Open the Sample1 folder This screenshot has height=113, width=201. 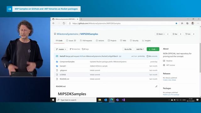[x=63, y=66]
